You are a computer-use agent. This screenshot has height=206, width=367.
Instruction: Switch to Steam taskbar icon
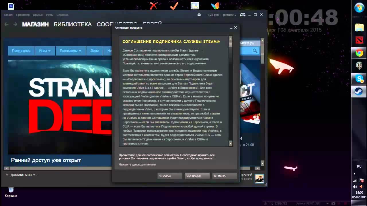(x=359, y=92)
